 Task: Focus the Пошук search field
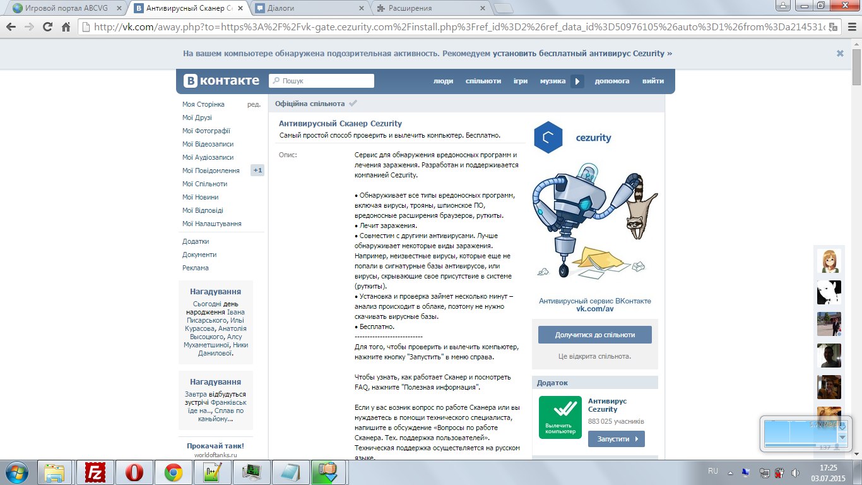[321, 81]
